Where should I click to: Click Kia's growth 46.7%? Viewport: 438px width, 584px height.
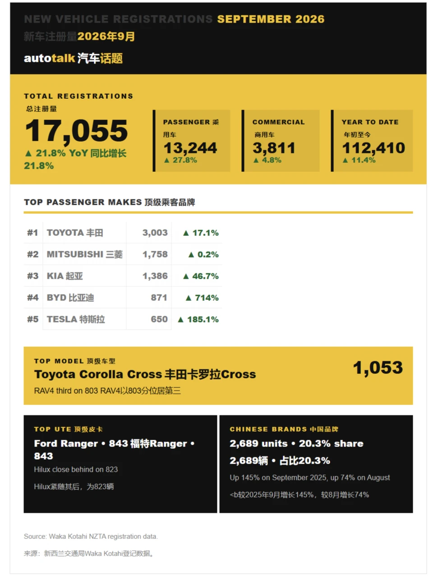201,276
